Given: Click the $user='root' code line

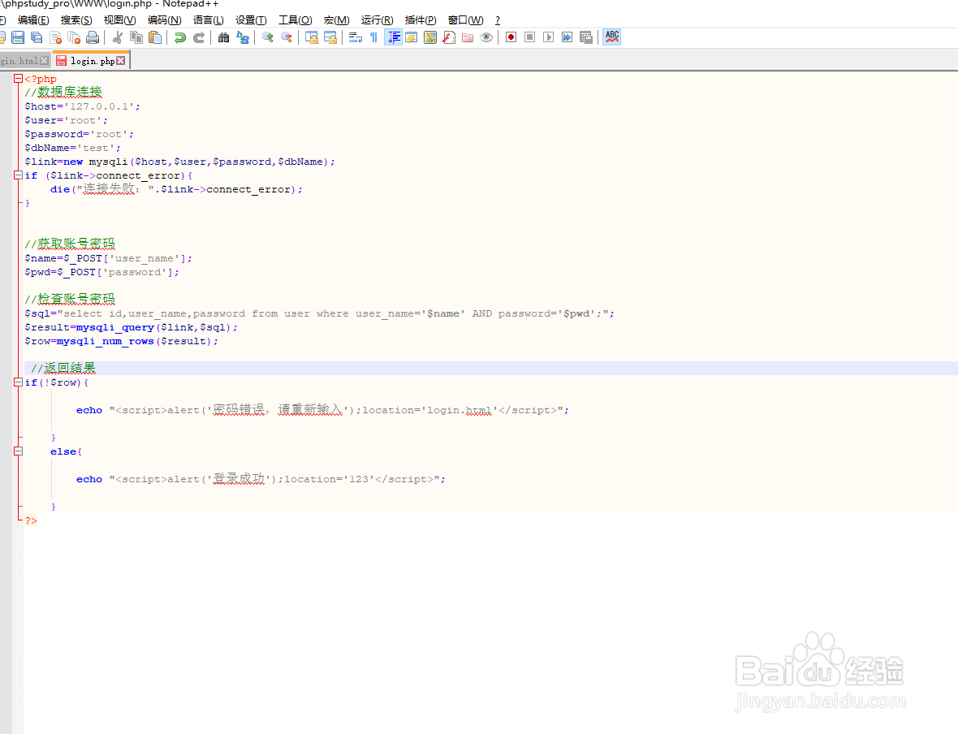Looking at the screenshot, I should pyautogui.click(x=66, y=120).
